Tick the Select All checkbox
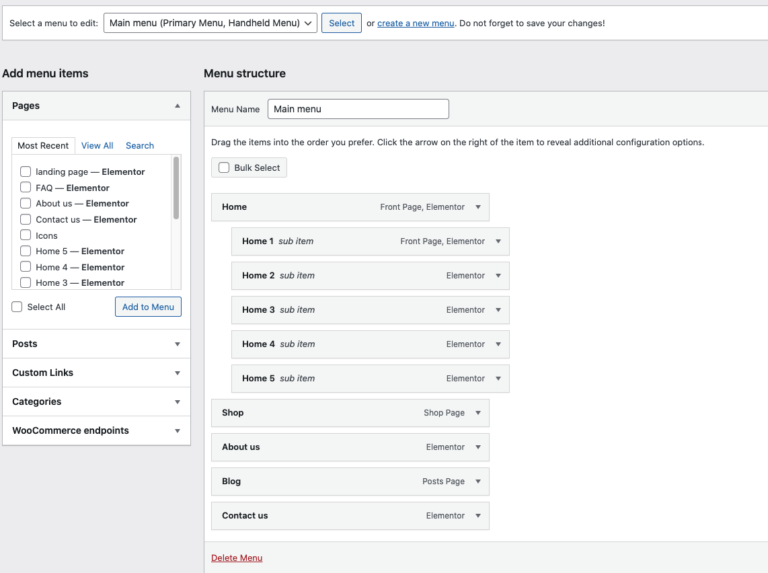 17,307
